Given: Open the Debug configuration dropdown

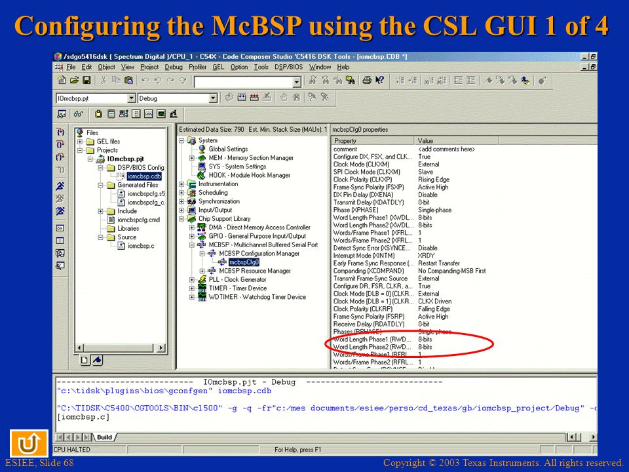Looking at the screenshot, I should (213, 98).
